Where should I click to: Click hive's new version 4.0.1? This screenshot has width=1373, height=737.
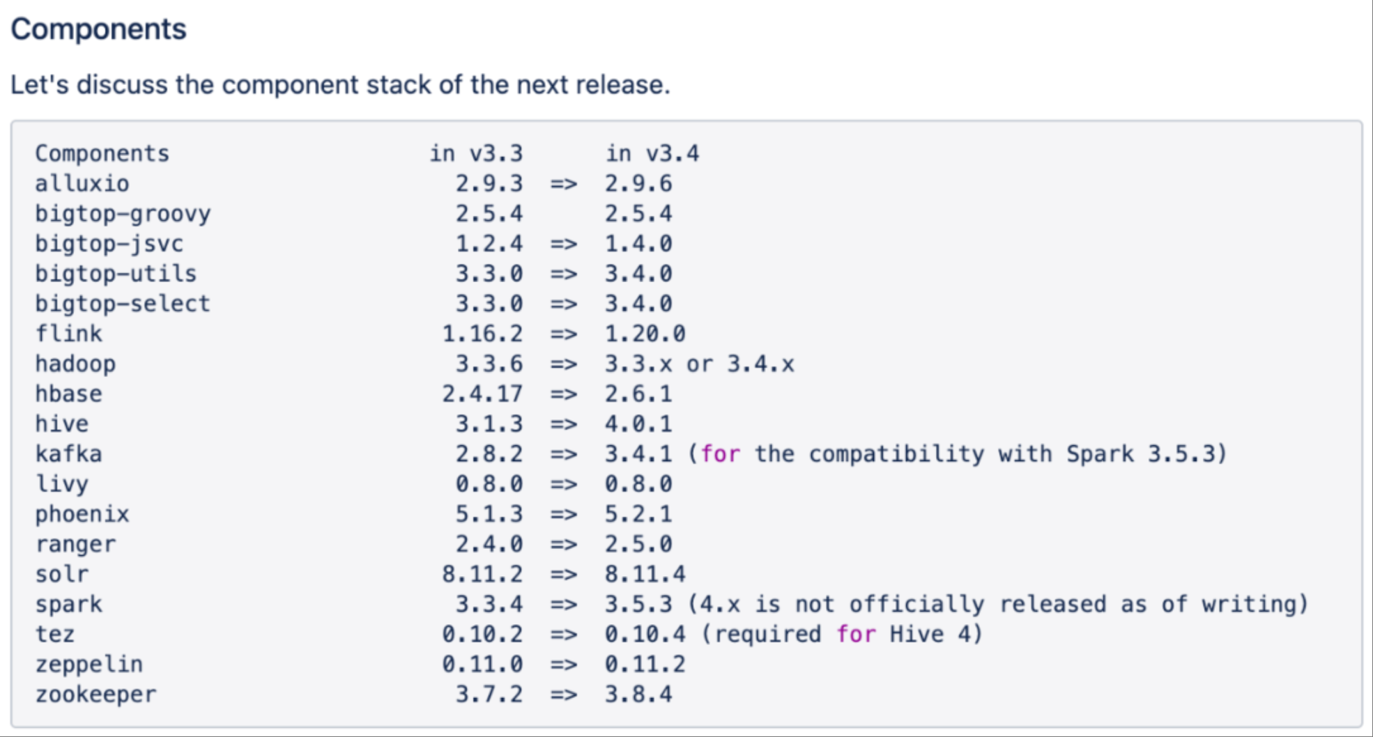[x=638, y=424]
